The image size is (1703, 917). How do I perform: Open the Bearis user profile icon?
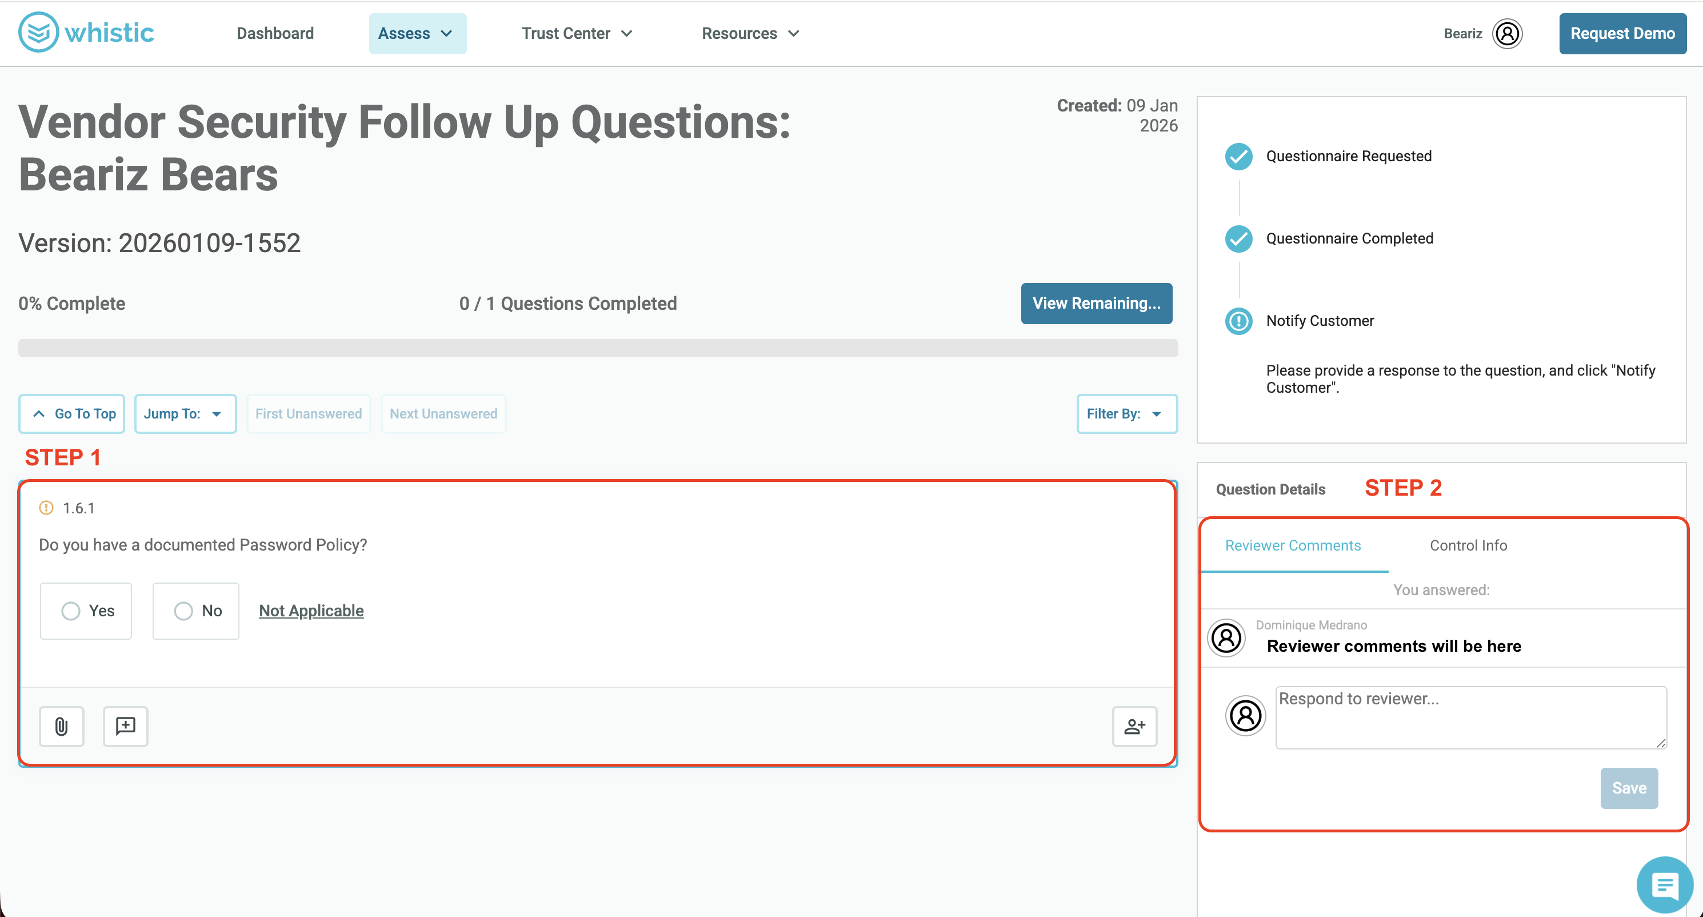click(x=1508, y=34)
